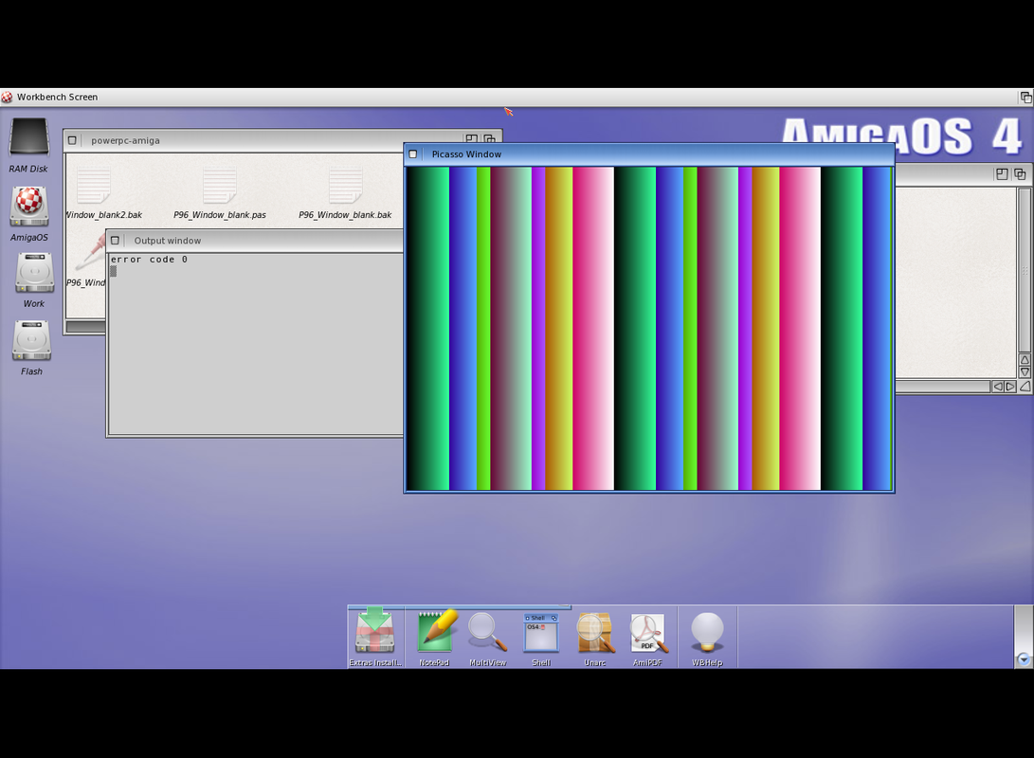Image resolution: width=1034 pixels, height=758 pixels.
Task: Click powerpc-amiga window horizontal scrollbar
Action: click(85, 327)
